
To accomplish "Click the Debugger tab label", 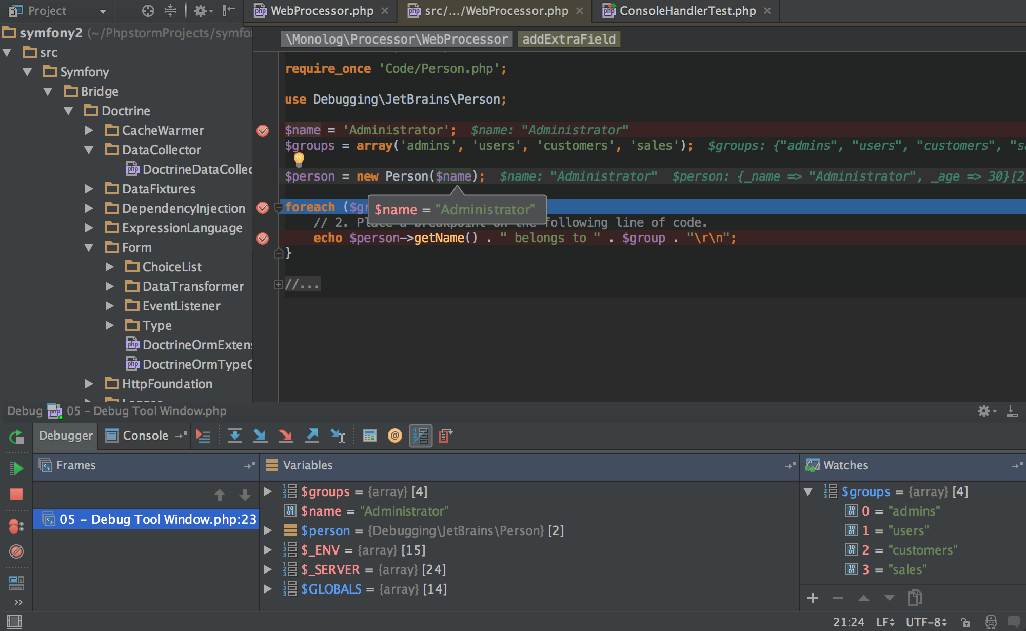I will 67,435.
